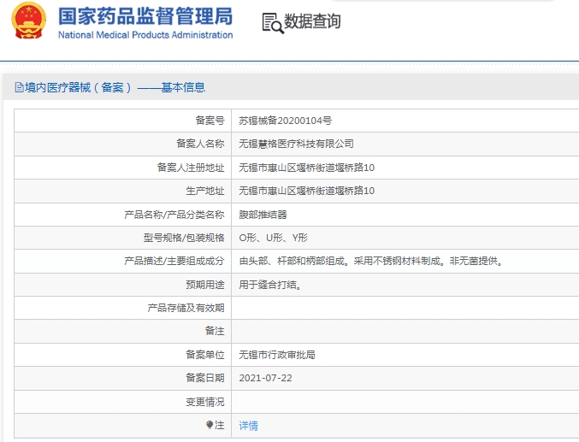Click the national emblem logo
Image resolution: width=579 pixels, height=442 pixels.
[29, 21]
